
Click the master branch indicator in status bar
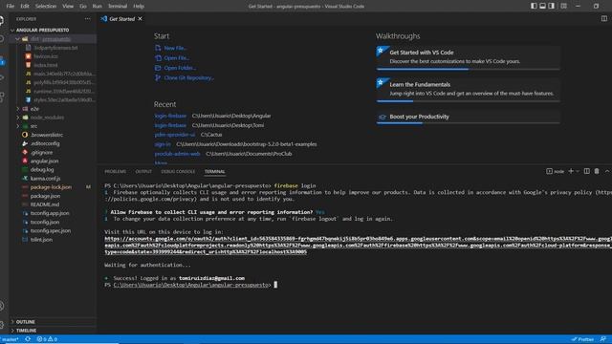[x=10, y=339]
